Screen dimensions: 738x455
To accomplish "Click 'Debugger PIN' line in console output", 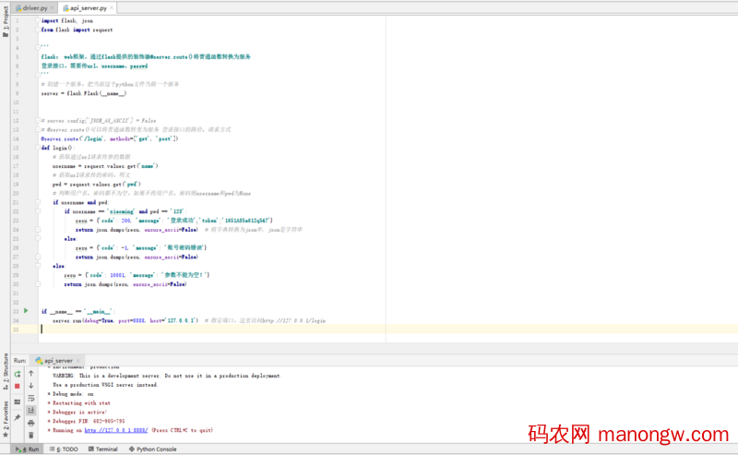I will click(89, 421).
